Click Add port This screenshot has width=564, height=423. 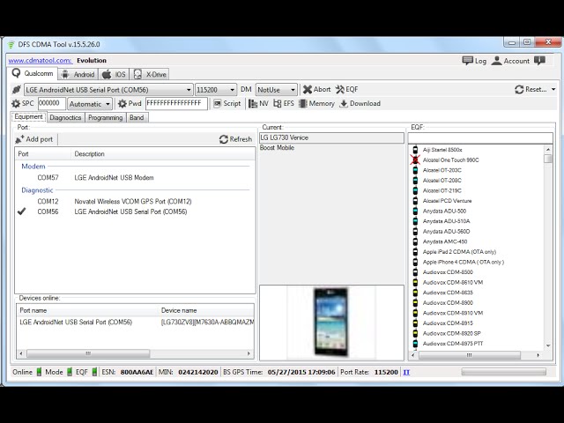click(33, 139)
